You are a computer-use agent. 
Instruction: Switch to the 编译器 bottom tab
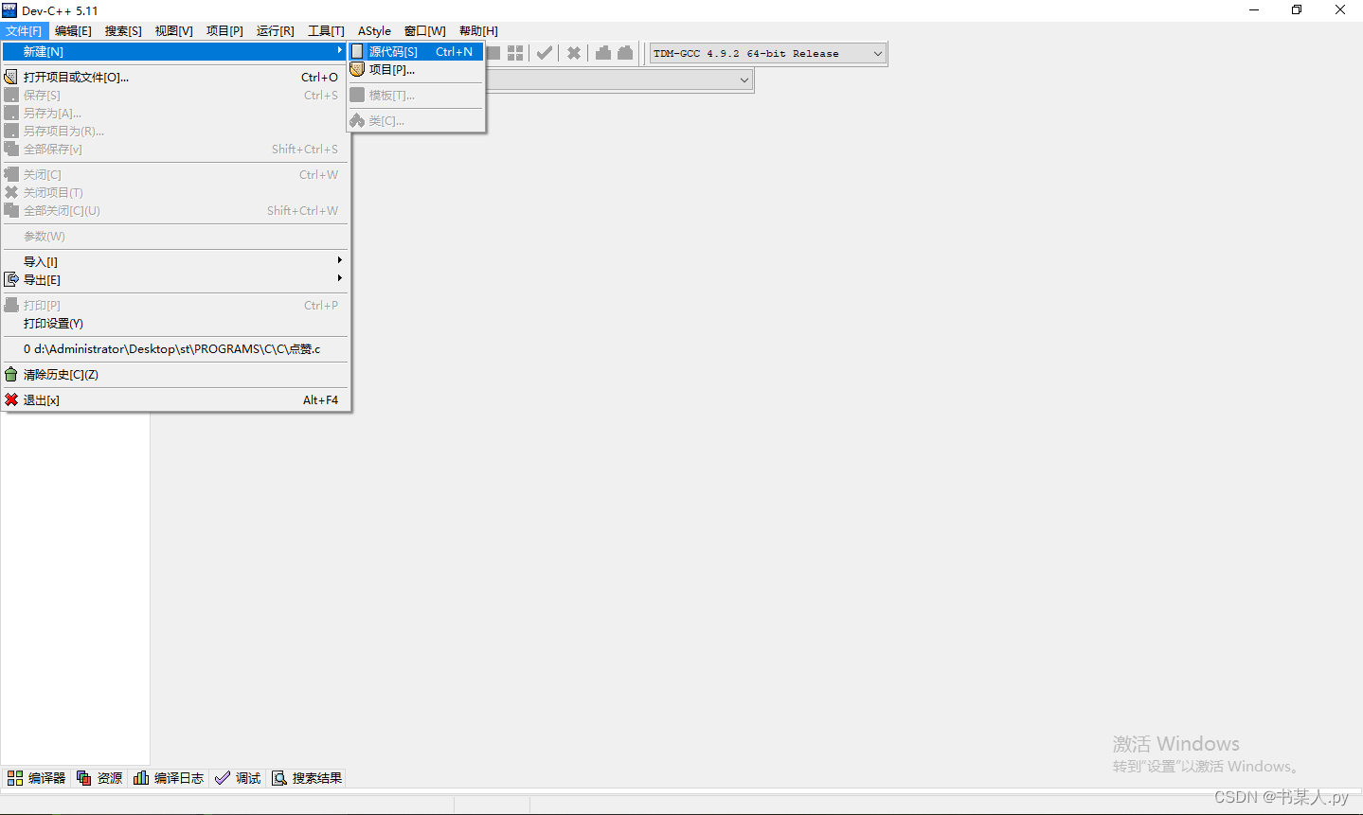point(37,778)
